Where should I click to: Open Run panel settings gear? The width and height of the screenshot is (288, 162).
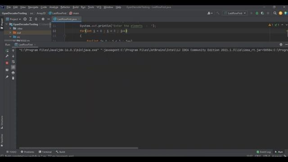click(281, 45)
